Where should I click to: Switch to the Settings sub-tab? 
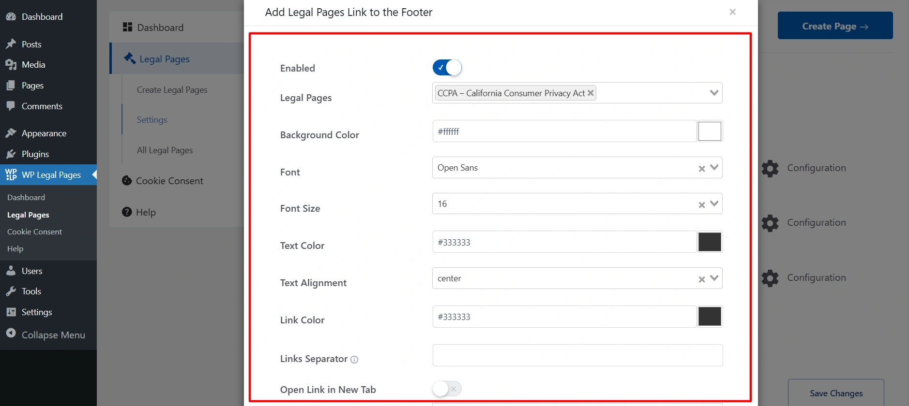152,120
